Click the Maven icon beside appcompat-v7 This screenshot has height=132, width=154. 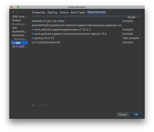(x=33, y=30)
